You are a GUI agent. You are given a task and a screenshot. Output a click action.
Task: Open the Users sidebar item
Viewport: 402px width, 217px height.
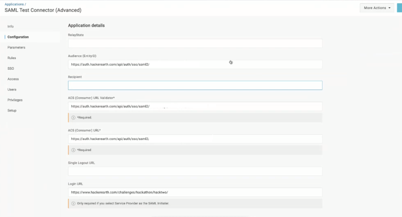12,89
